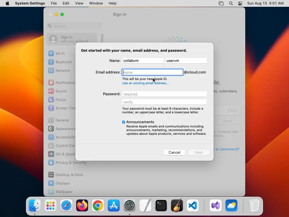Open General gear icon in sidebar
Image resolution: width=289 pixels, height=217 pixels.
pyautogui.click(x=51, y=120)
